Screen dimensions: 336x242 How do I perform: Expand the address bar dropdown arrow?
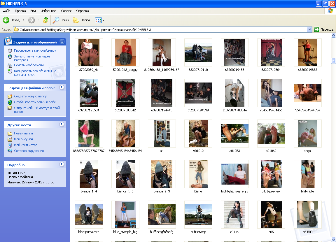pyautogui.click(x=309, y=29)
